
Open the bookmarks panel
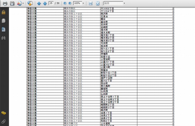[4, 29]
